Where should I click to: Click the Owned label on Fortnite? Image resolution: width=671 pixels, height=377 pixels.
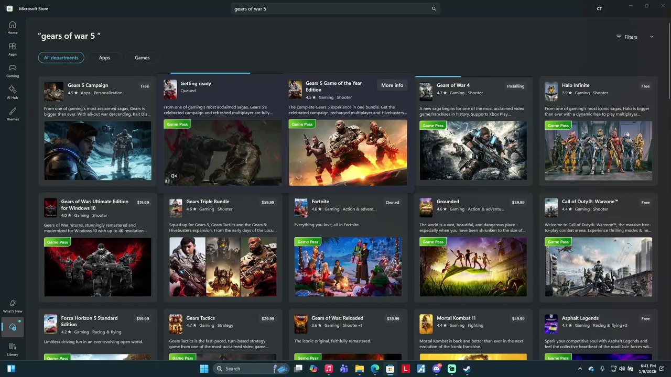(393, 202)
